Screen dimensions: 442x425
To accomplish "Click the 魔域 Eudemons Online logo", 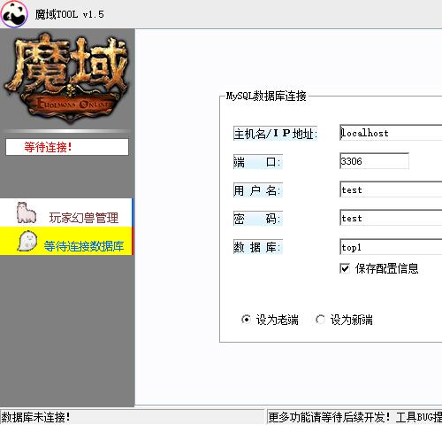I will pyautogui.click(x=67, y=78).
